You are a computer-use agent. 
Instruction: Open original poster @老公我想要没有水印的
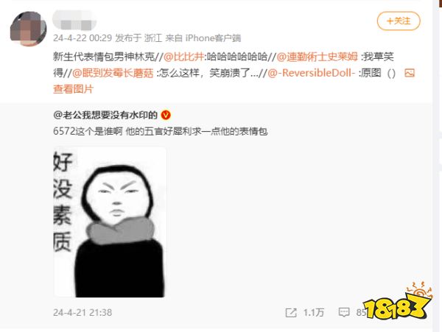tap(105, 115)
